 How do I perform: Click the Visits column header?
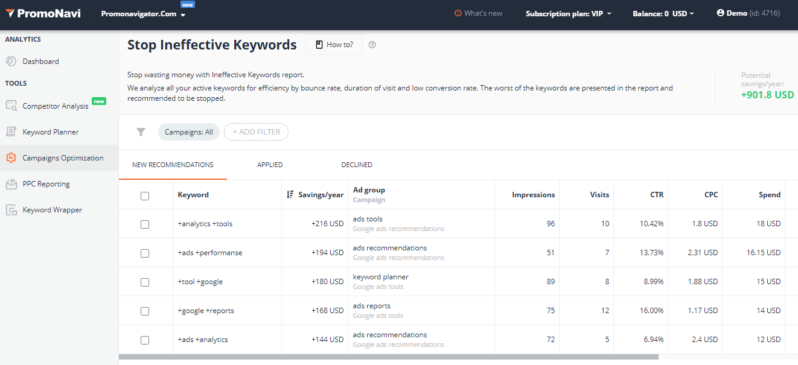[x=599, y=195]
